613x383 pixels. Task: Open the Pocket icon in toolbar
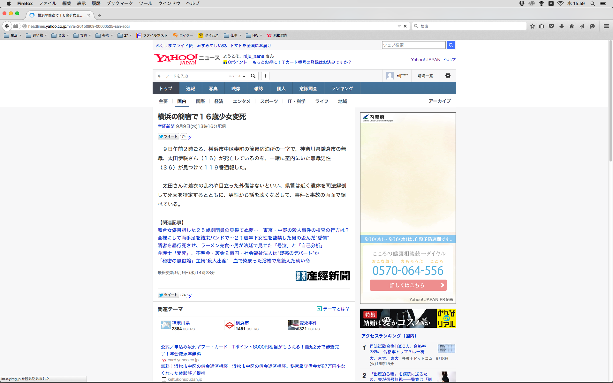click(551, 26)
